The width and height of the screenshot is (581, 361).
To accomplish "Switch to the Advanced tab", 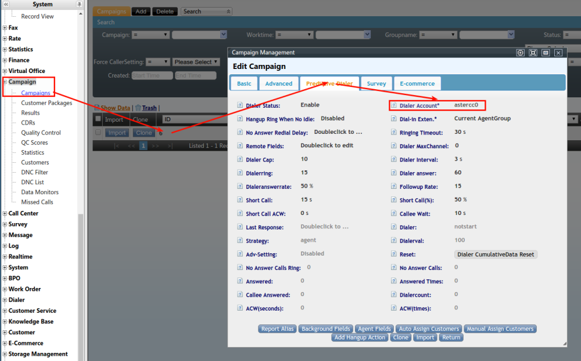I will (x=278, y=83).
